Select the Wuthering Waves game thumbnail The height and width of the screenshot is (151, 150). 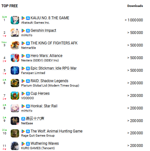point(15,146)
